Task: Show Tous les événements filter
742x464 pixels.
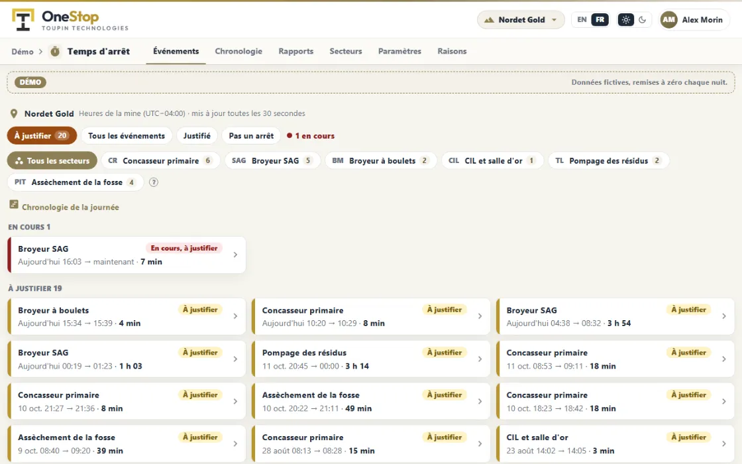Action: [127, 136]
